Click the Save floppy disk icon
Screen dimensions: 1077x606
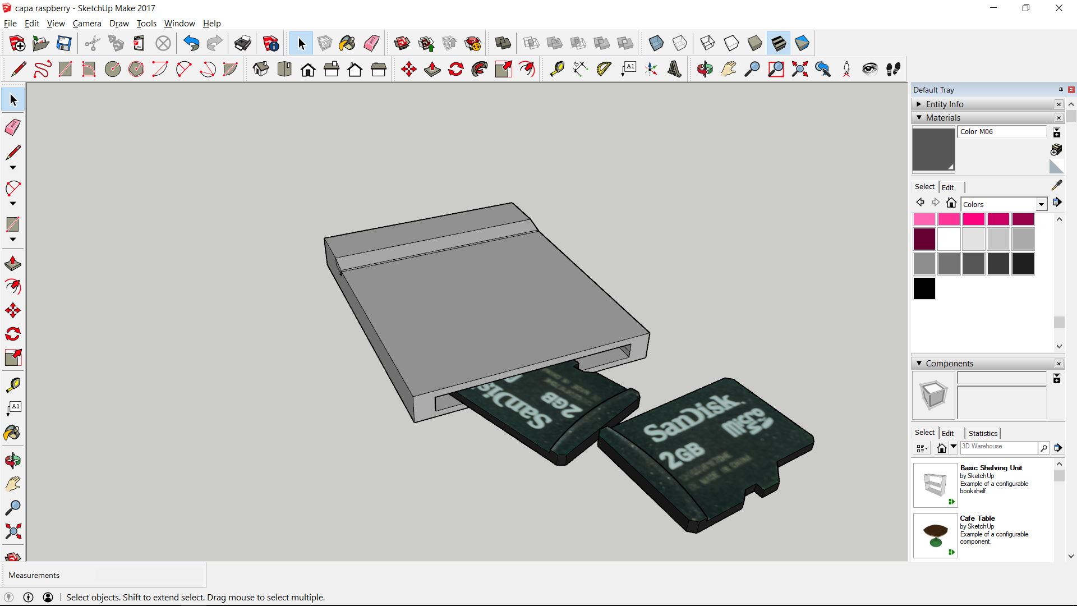coord(64,43)
